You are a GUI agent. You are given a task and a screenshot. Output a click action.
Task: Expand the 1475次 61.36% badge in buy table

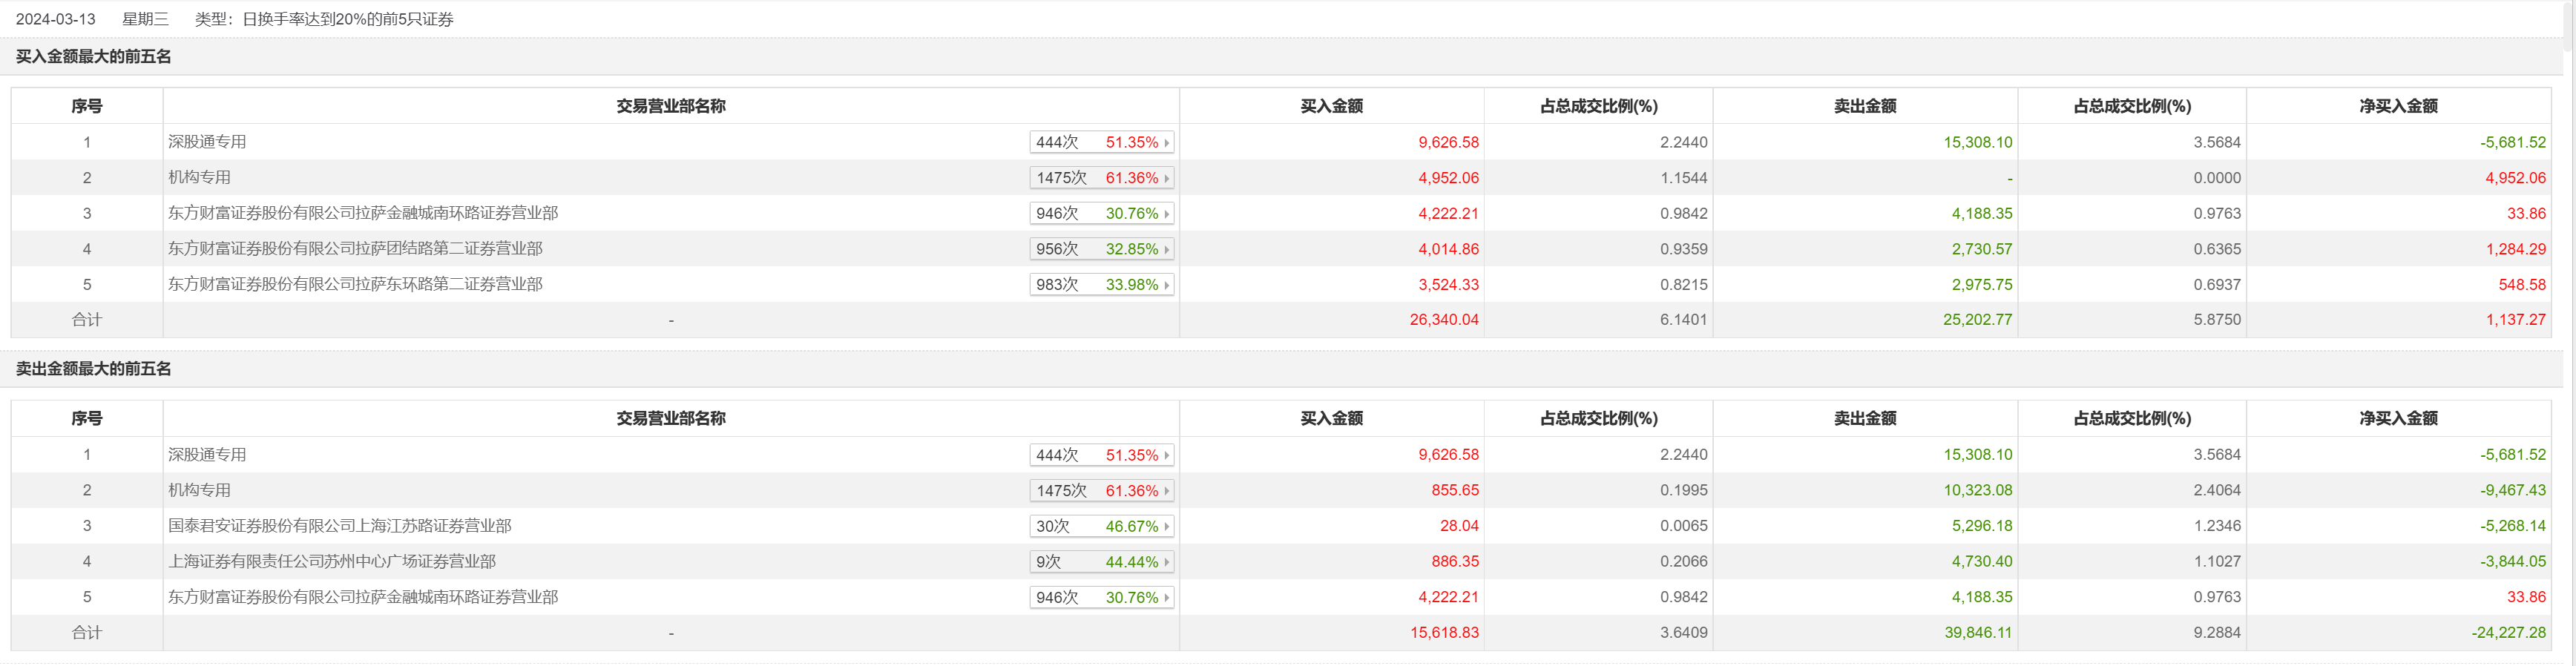point(1166,179)
